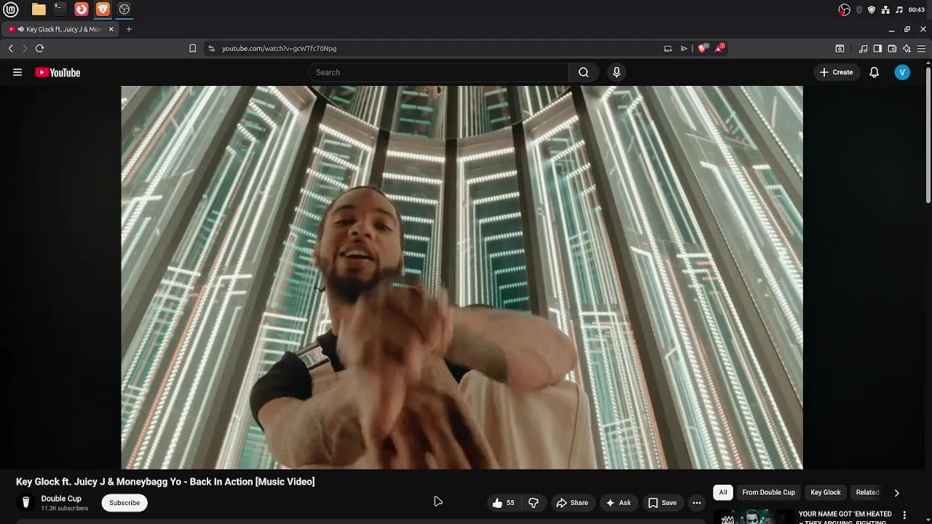
Task: Open the Linux Mint start menu
Action: tap(10, 9)
